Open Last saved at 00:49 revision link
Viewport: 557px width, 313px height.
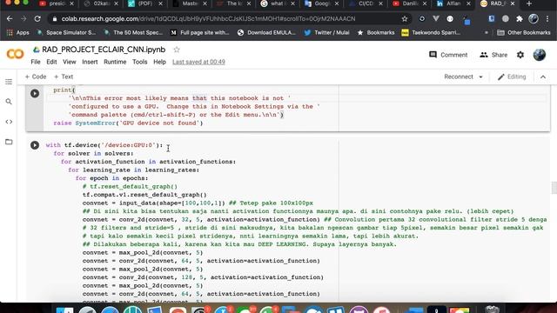click(x=198, y=62)
